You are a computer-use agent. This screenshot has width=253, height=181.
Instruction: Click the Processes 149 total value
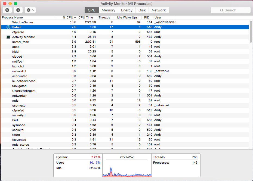(195, 163)
